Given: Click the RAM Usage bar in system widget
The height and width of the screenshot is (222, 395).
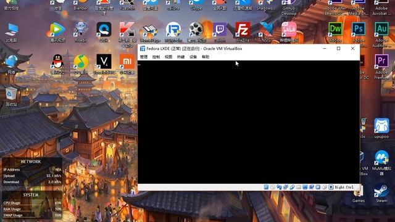Looking at the screenshot, I should point(32,209).
